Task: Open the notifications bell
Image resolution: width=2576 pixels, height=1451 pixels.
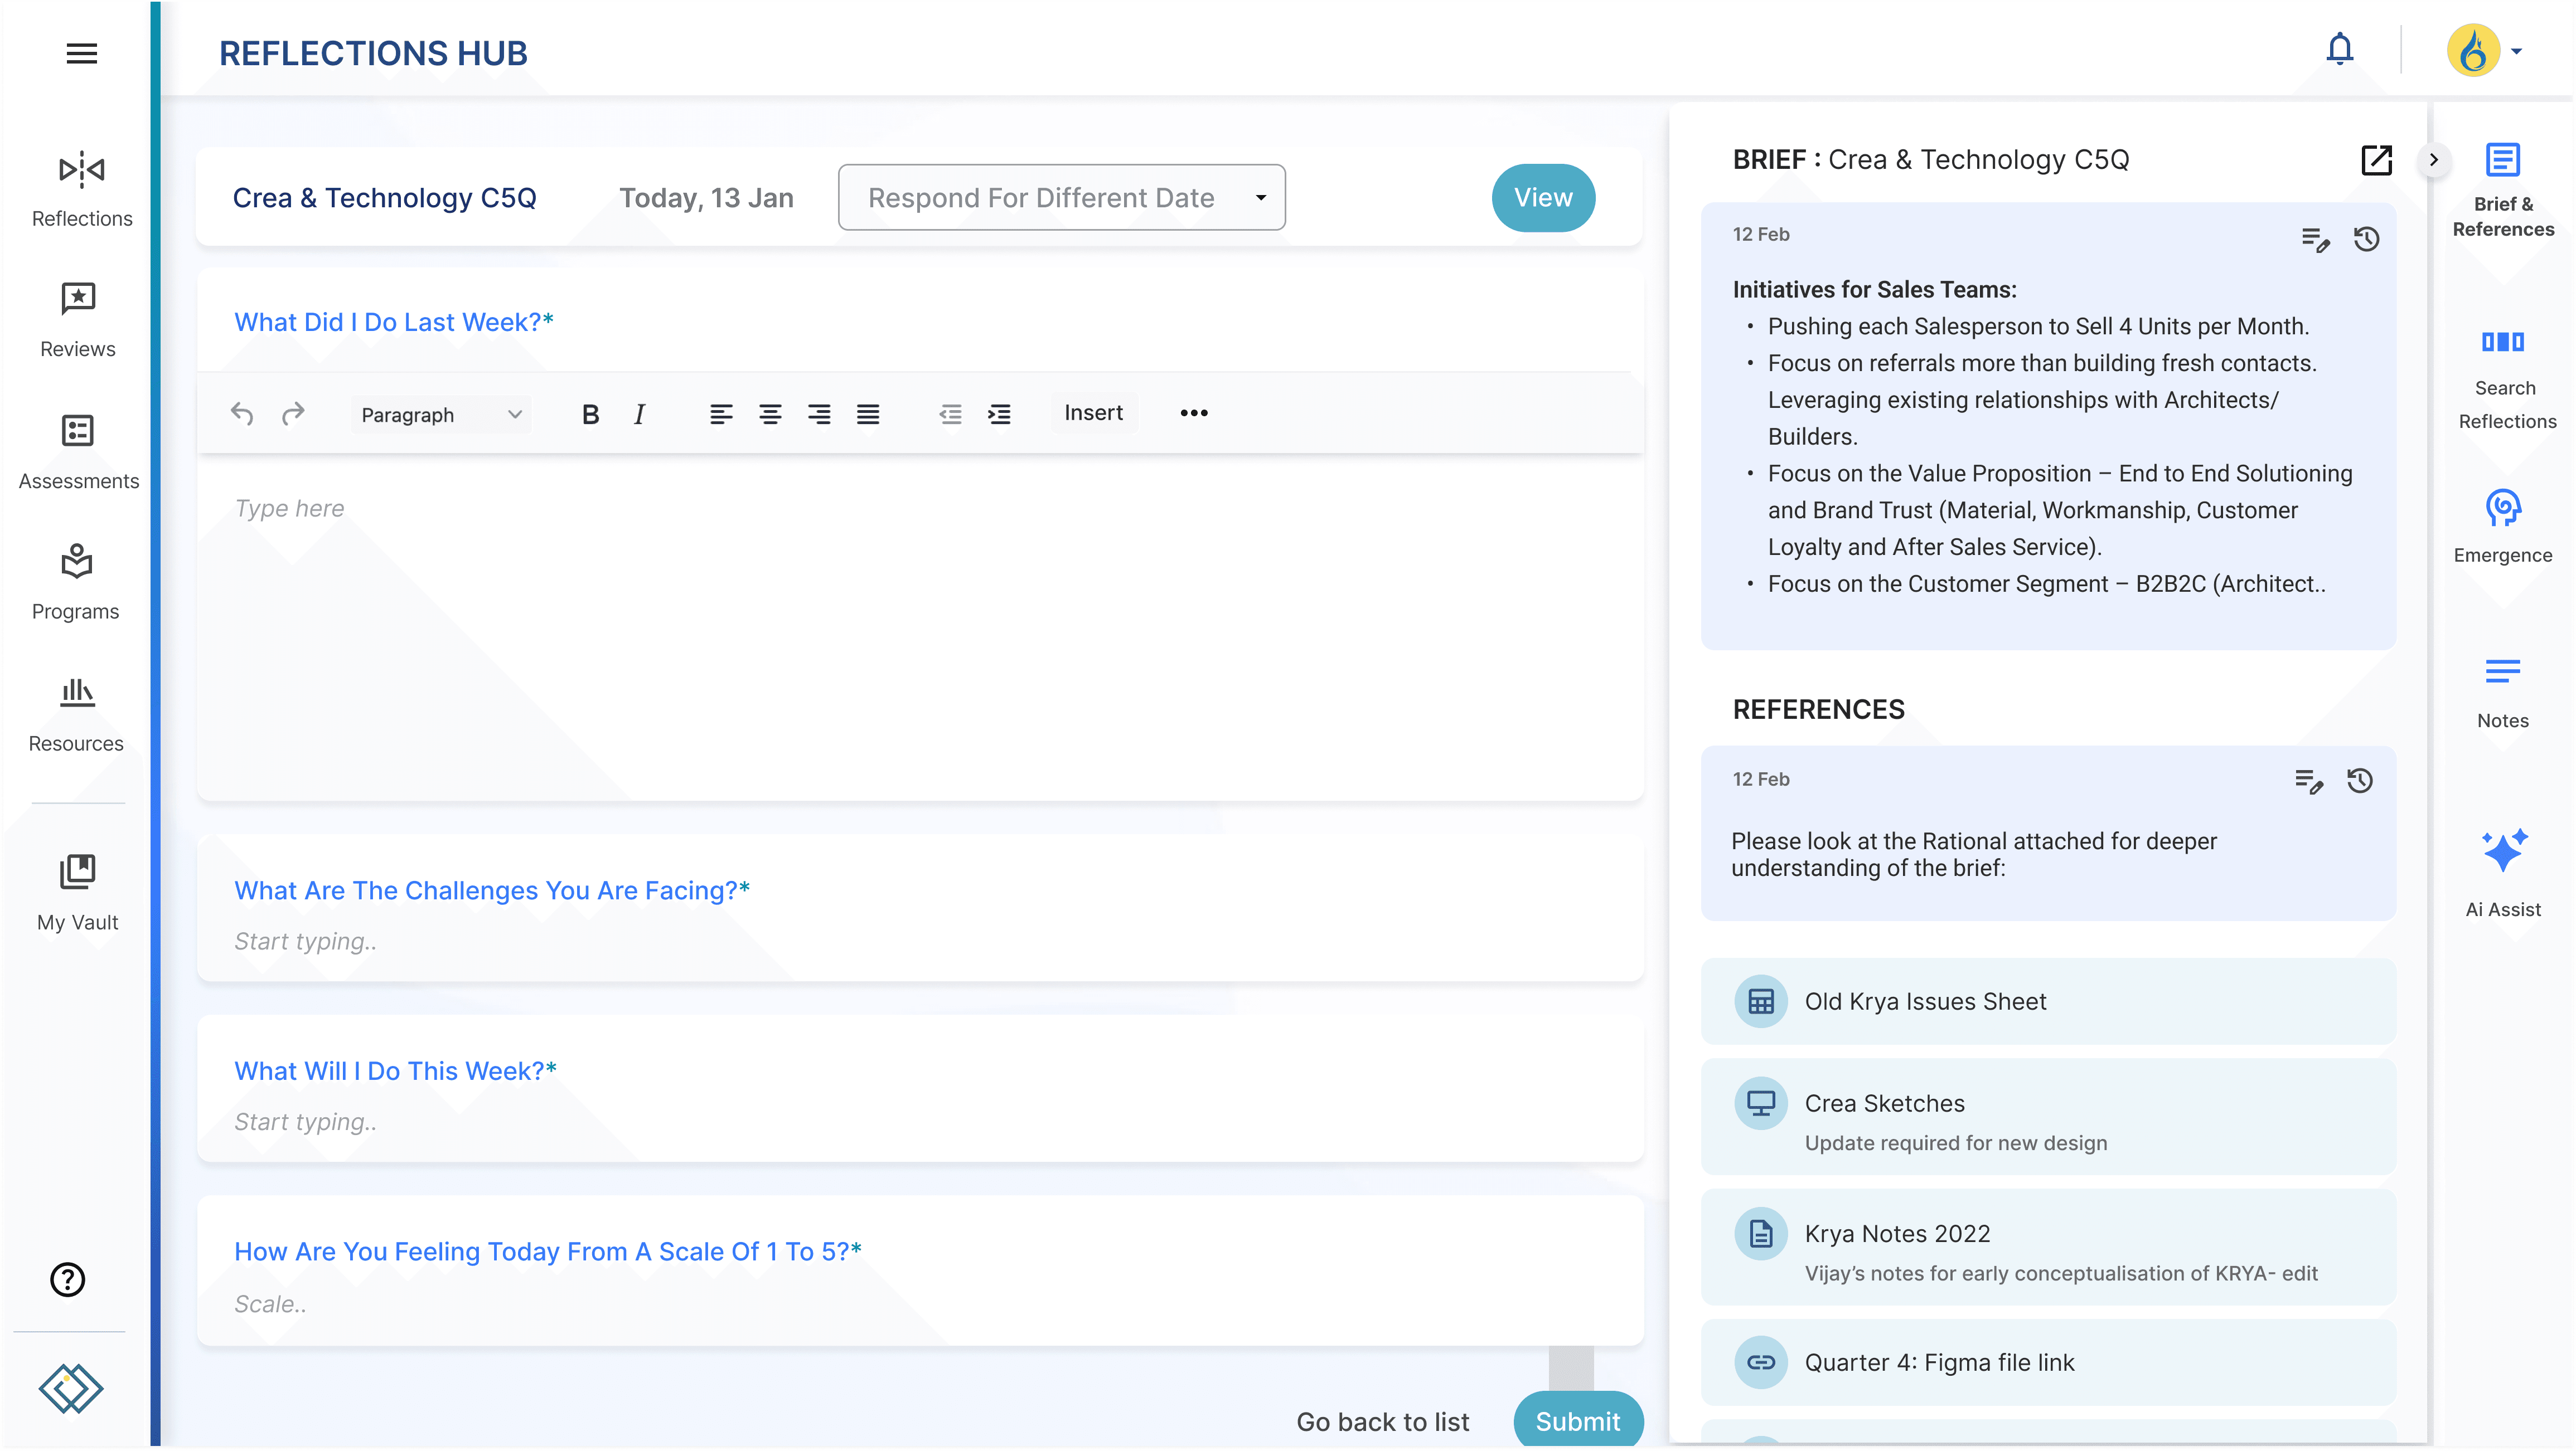Action: [2339, 49]
